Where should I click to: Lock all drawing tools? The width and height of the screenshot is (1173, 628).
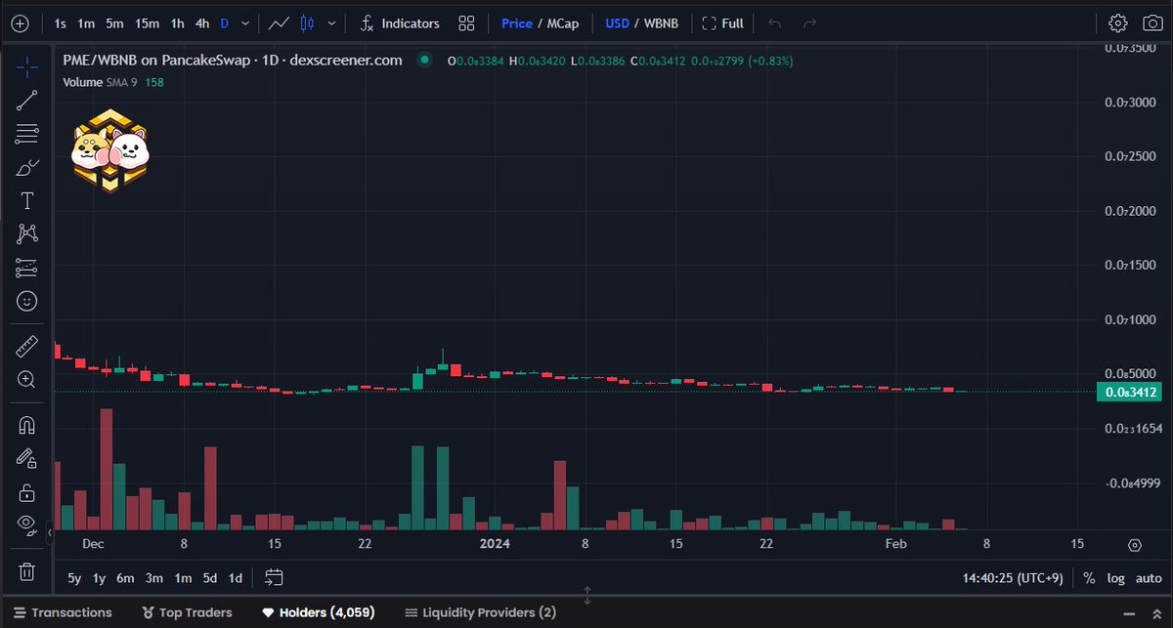pos(26,491)
